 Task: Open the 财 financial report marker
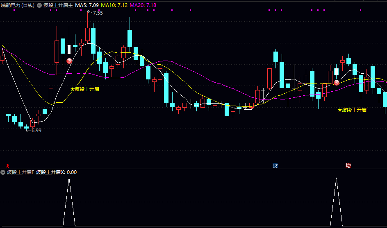coord(275,166)
